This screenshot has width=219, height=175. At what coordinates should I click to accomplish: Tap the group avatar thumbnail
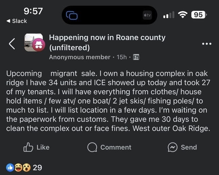(34, 42)
